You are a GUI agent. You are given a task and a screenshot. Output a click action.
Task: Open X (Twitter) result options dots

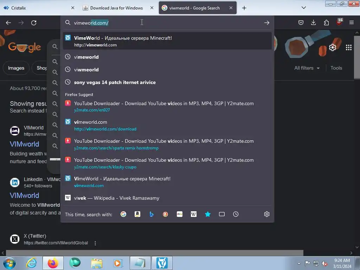pyautogui.click(x=95, y=243)
